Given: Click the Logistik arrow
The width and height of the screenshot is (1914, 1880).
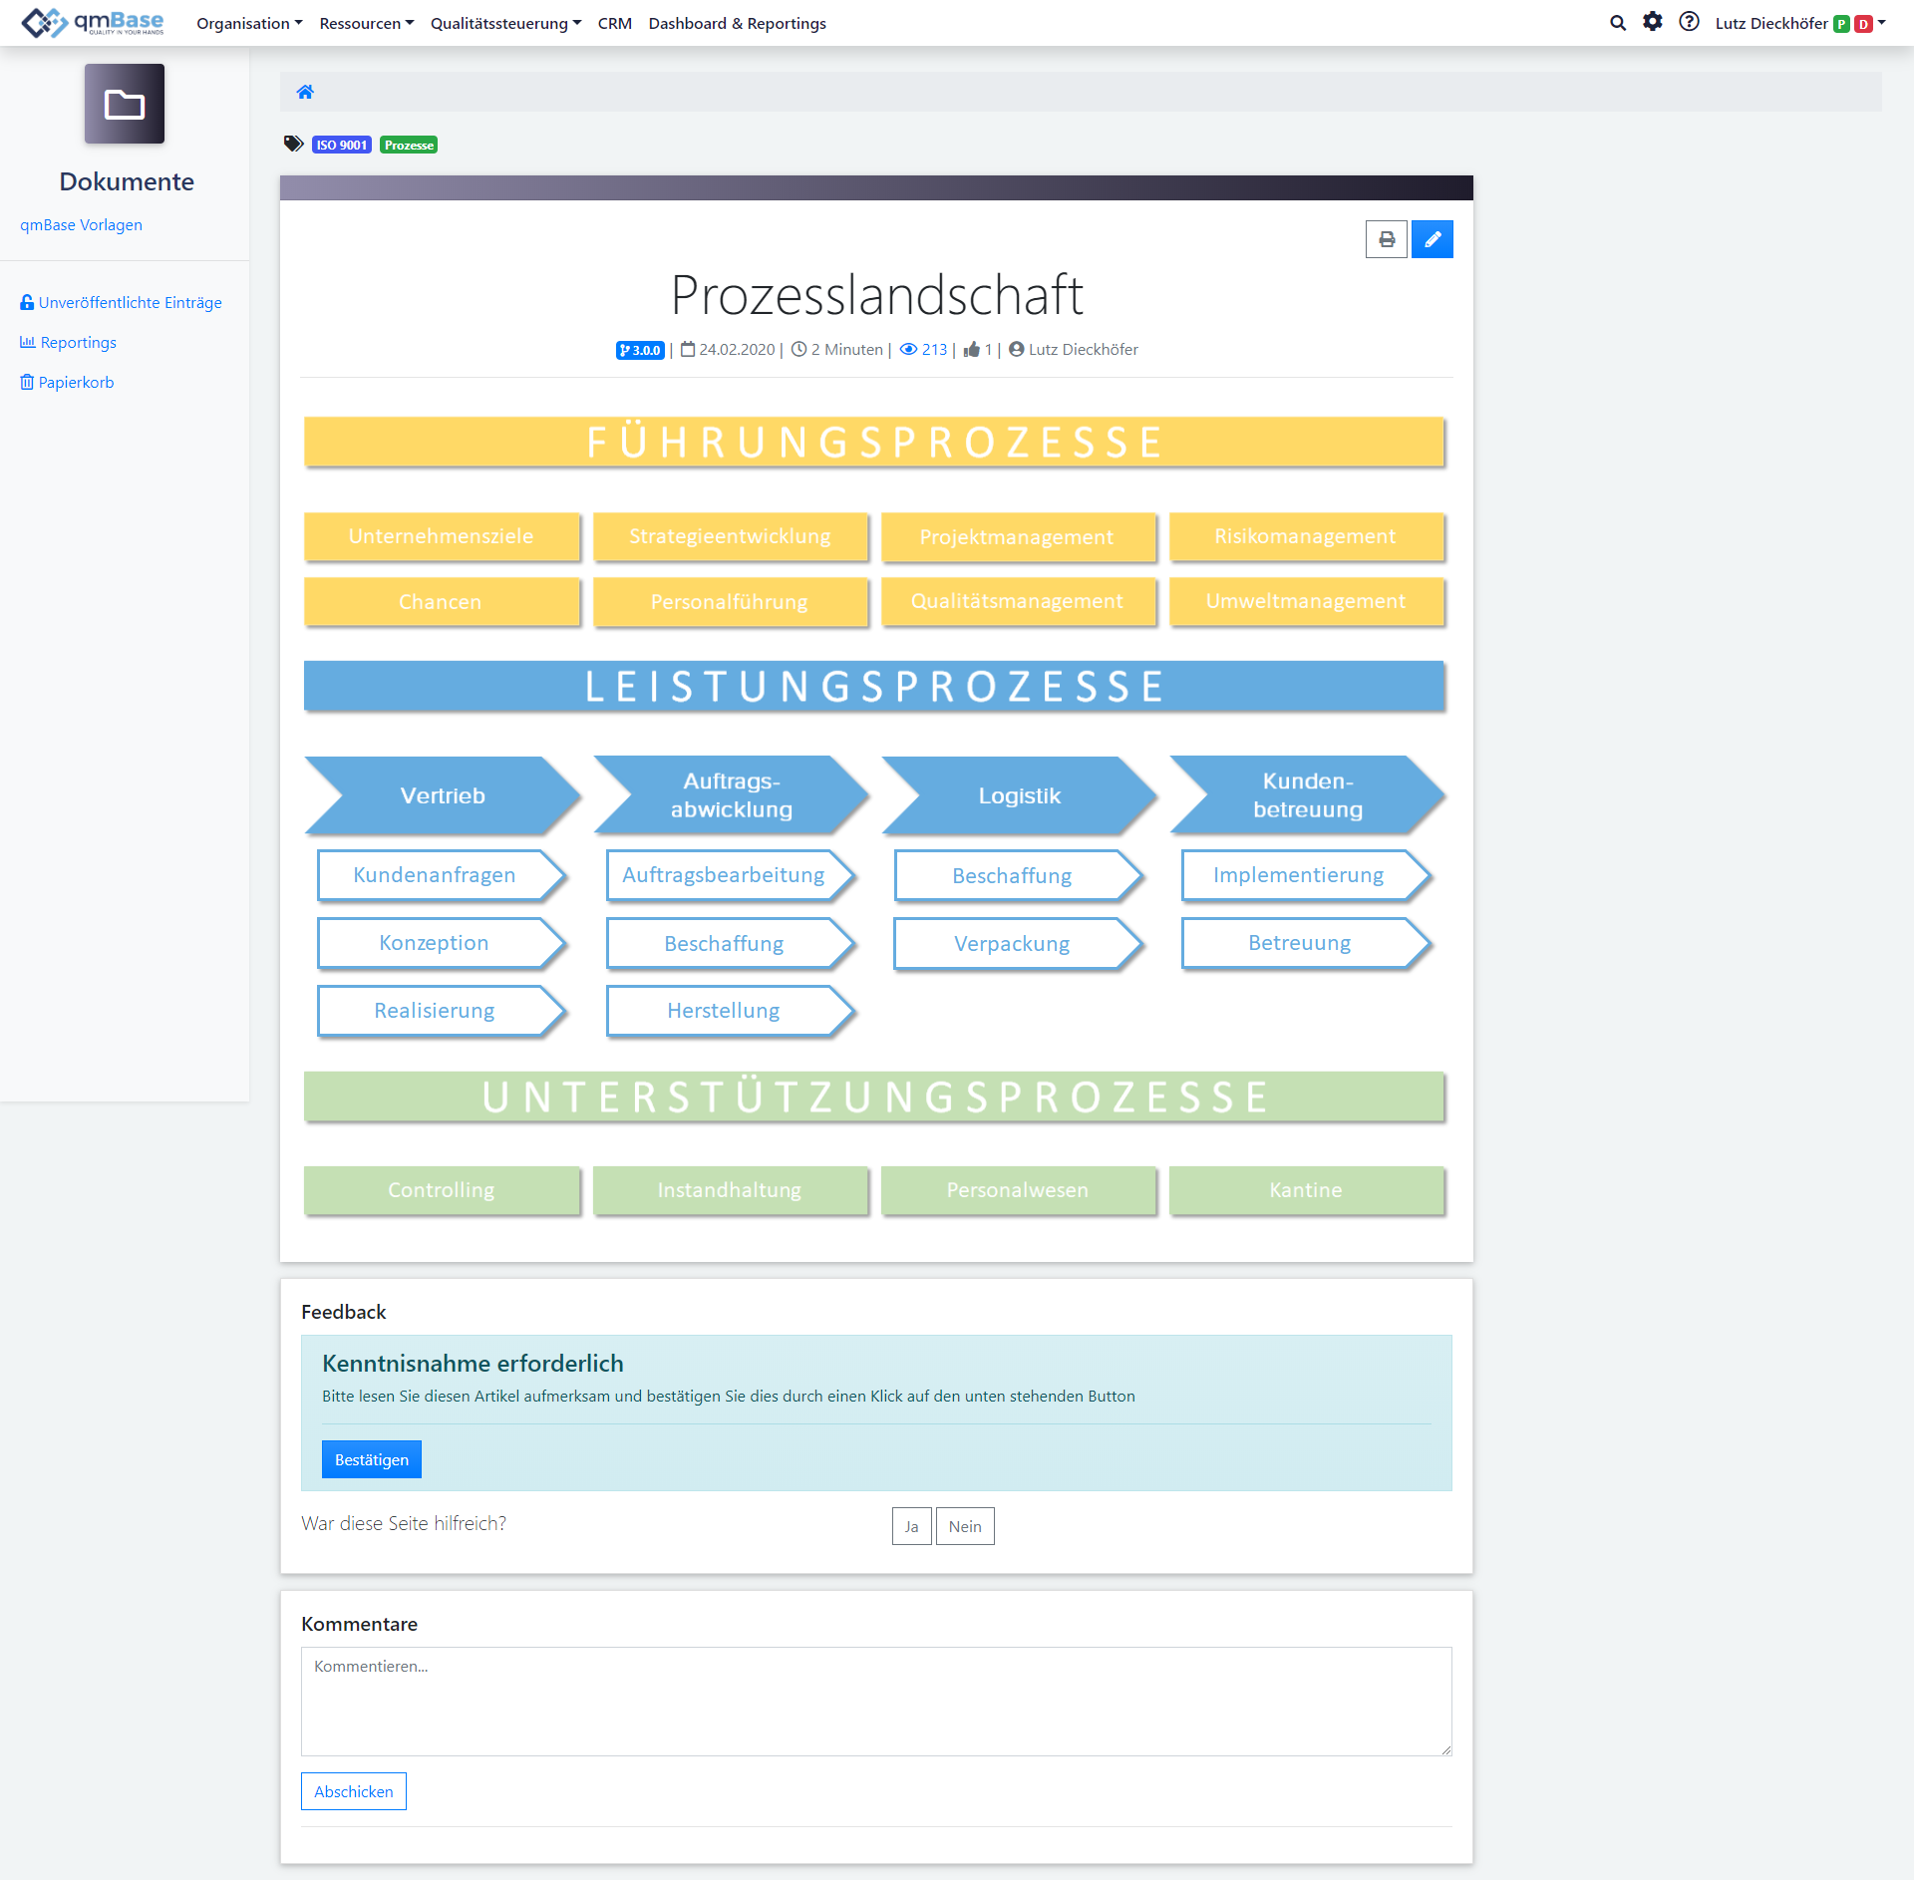Looking at the screenshot, I should [x=1019, y=795].
